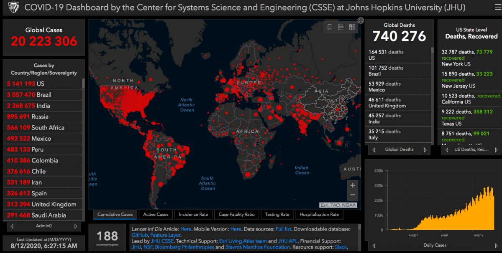Open the Bloomberg Philanthropies link
The height and width of the screenshot is (253, 502).
(184, 247)
